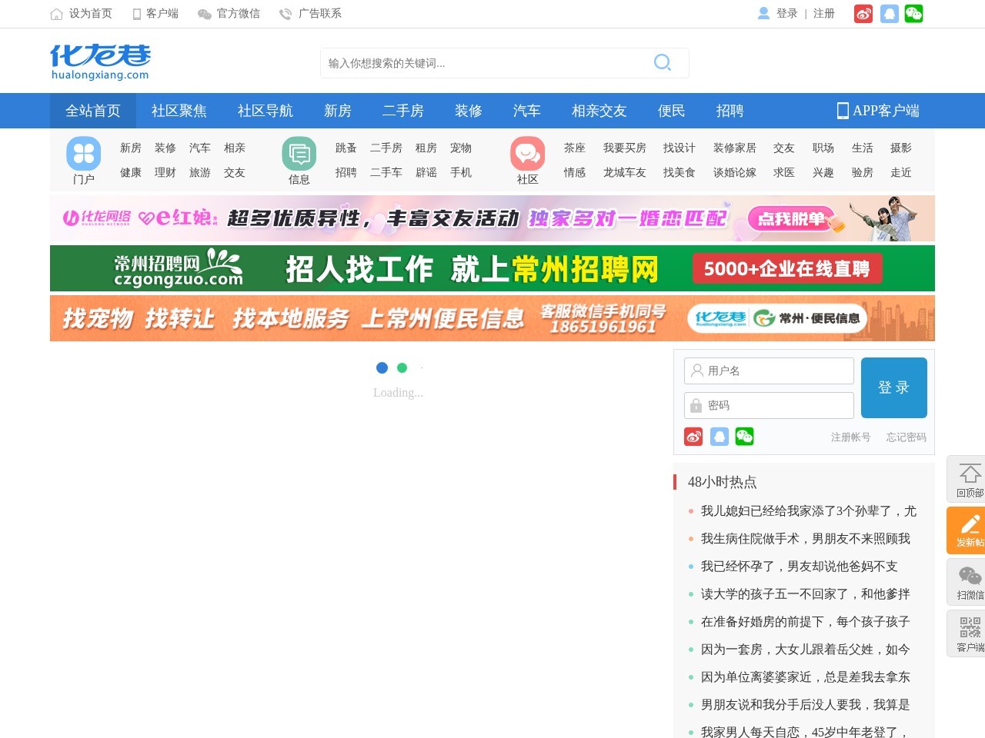Select 汽车 in blue navigation bar
Viewport: 985px width, 738px height.
coord(527,111)
